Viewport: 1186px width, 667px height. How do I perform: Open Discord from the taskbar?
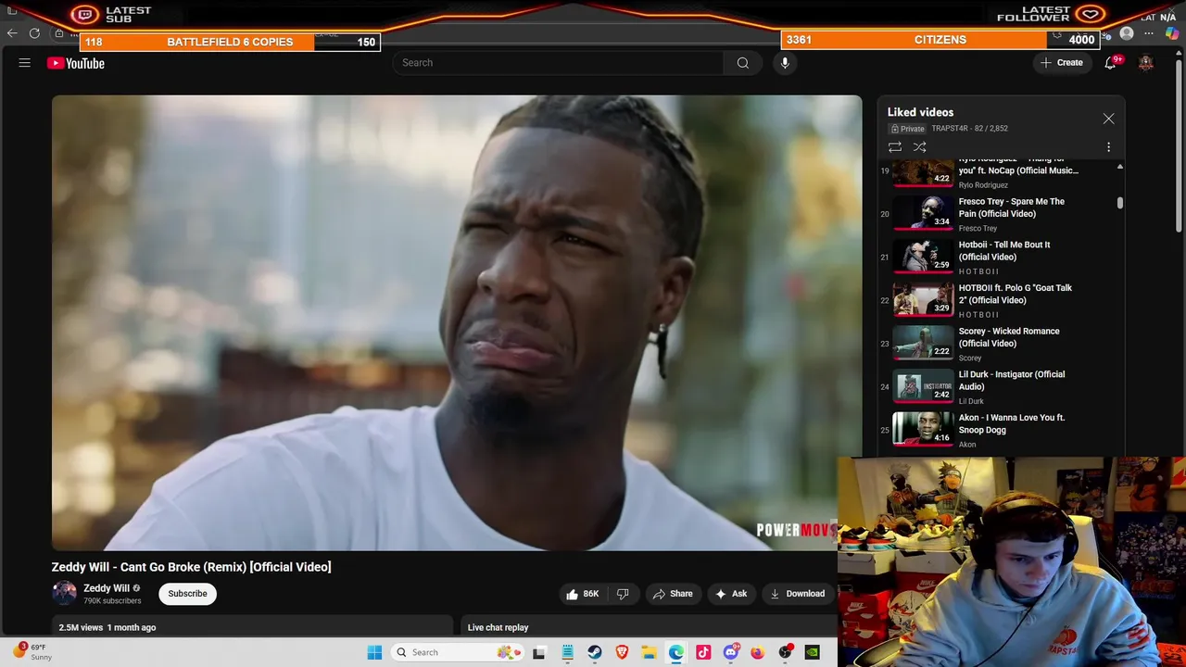pos(731,652)
